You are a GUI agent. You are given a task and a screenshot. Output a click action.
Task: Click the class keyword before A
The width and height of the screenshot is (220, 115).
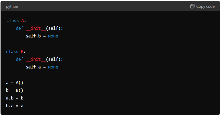pyautogui.click(x=12, y=21)
